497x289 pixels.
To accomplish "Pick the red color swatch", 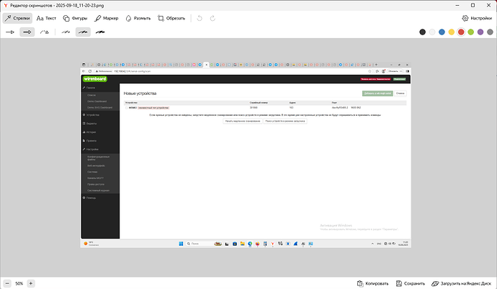I will tap(461, 32).
